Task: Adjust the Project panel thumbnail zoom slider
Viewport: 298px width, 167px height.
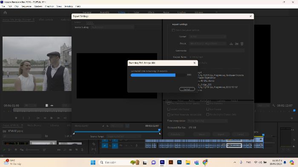Action: [32, 150]
